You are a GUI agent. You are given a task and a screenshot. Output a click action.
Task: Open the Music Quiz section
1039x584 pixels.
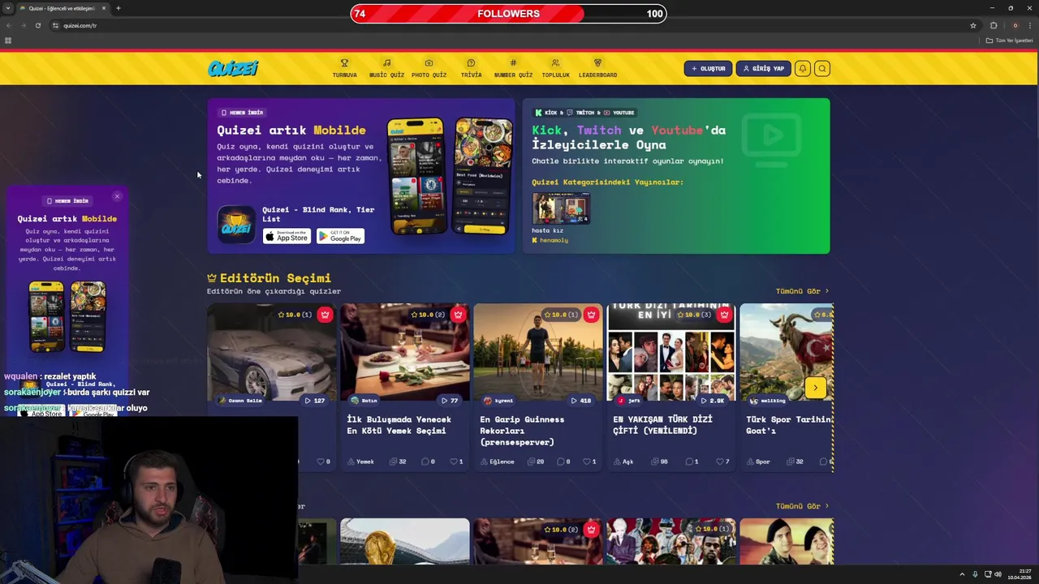pyautogui.click(x=386, y=68)
